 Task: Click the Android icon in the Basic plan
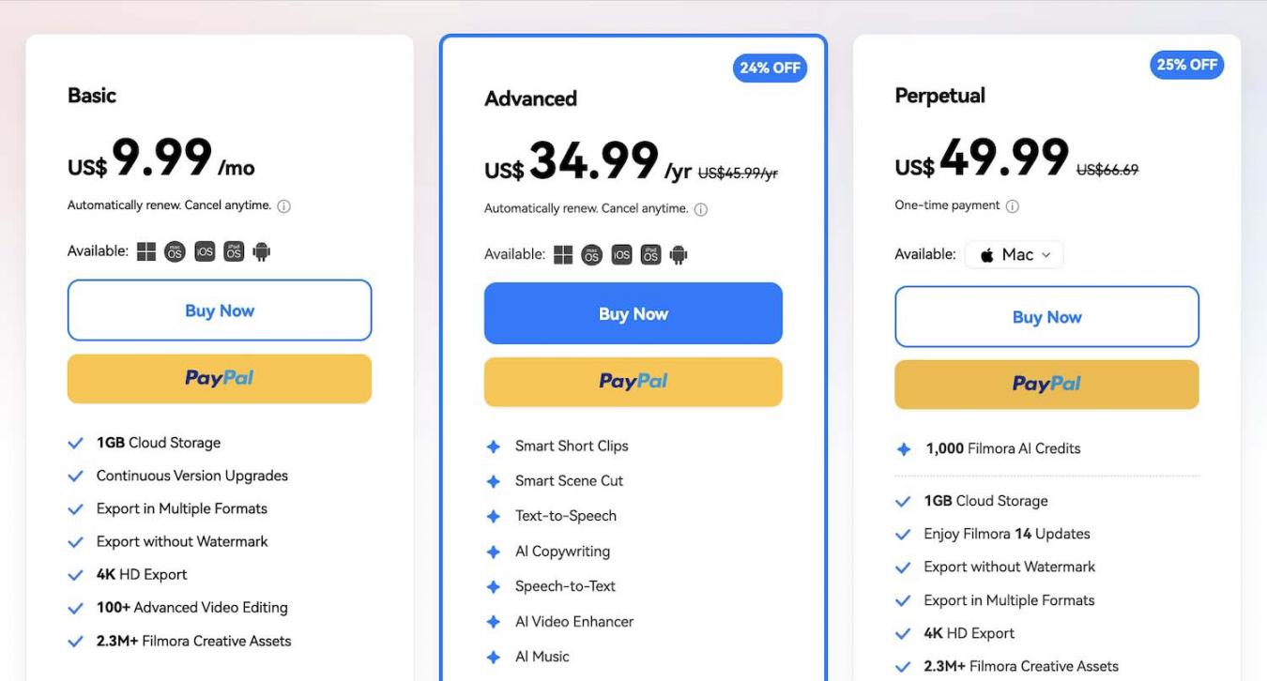[x=262, y=251]
